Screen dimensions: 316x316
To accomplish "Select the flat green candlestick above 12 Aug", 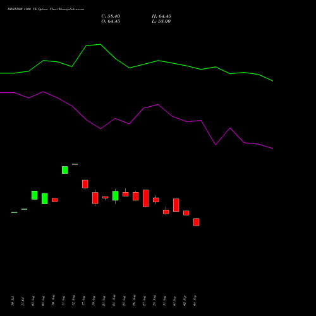I will coord(75,164).
